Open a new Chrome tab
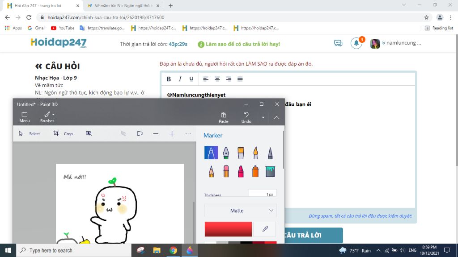Screen dimensions: 458x257 pyautogui.click(x=170, y=5)
